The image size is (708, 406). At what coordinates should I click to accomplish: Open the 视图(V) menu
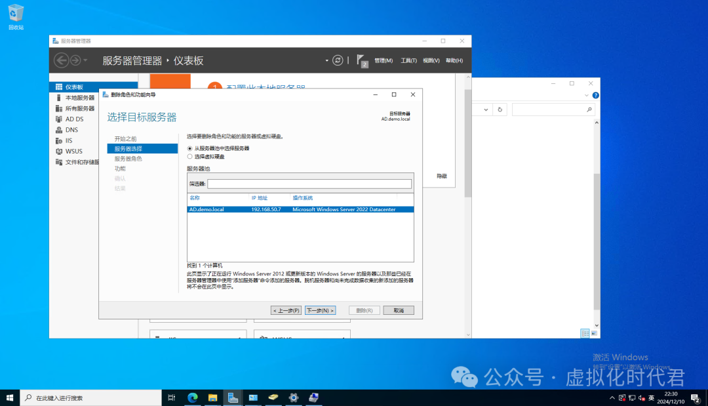click(x=431, y=60)
